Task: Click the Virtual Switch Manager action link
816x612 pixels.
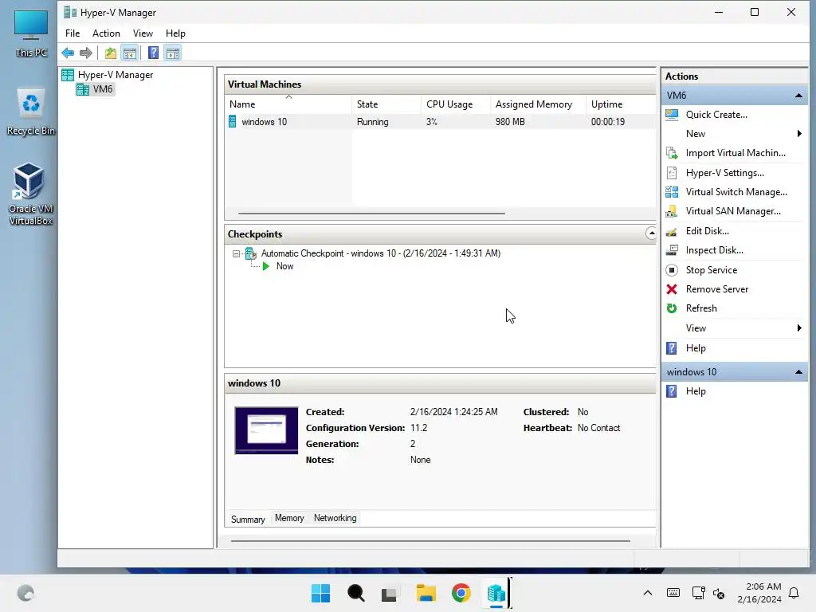Action: click(736, 192)
